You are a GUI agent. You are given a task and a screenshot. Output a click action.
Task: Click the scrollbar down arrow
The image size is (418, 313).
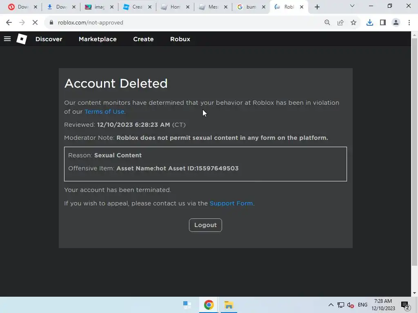(x=414, y=293)
